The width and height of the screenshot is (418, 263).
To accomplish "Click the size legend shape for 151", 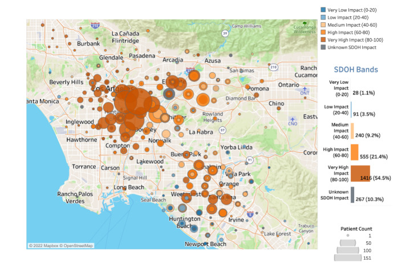I will click(348, 258).
